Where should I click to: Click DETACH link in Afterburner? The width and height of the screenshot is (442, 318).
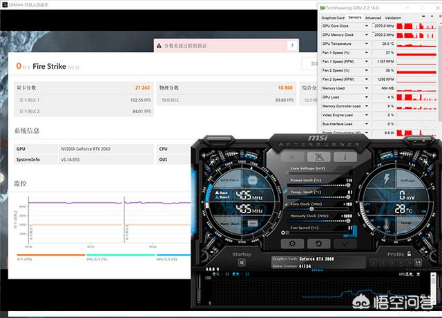318,270
